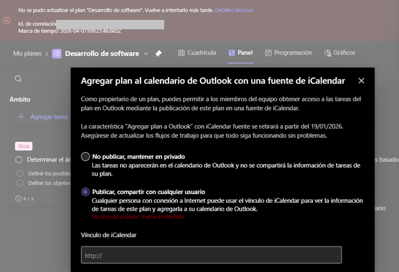Click the dialog title about iCalendar
Screen dimensions: 399x272
coord(213,81)
